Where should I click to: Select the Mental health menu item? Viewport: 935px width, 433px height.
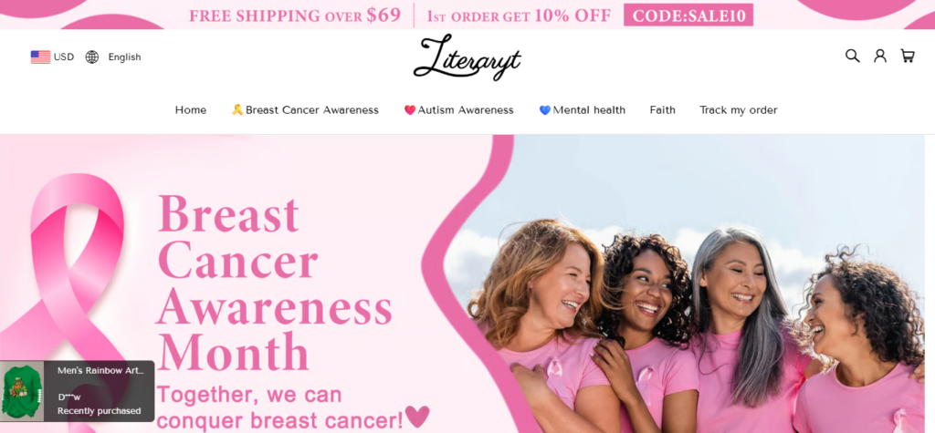583,110
